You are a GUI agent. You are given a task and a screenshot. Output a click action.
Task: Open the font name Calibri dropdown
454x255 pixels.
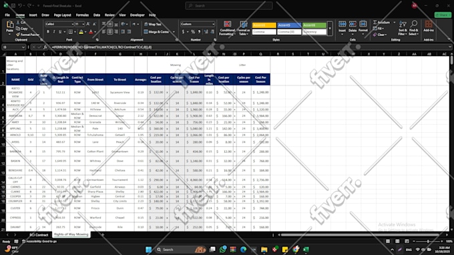coord(72,24)
